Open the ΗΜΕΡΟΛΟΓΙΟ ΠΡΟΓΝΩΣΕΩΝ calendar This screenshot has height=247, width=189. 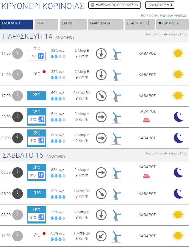[114, 5]
